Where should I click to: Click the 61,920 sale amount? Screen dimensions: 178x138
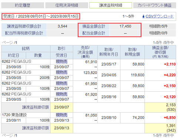tap(91, 95)
